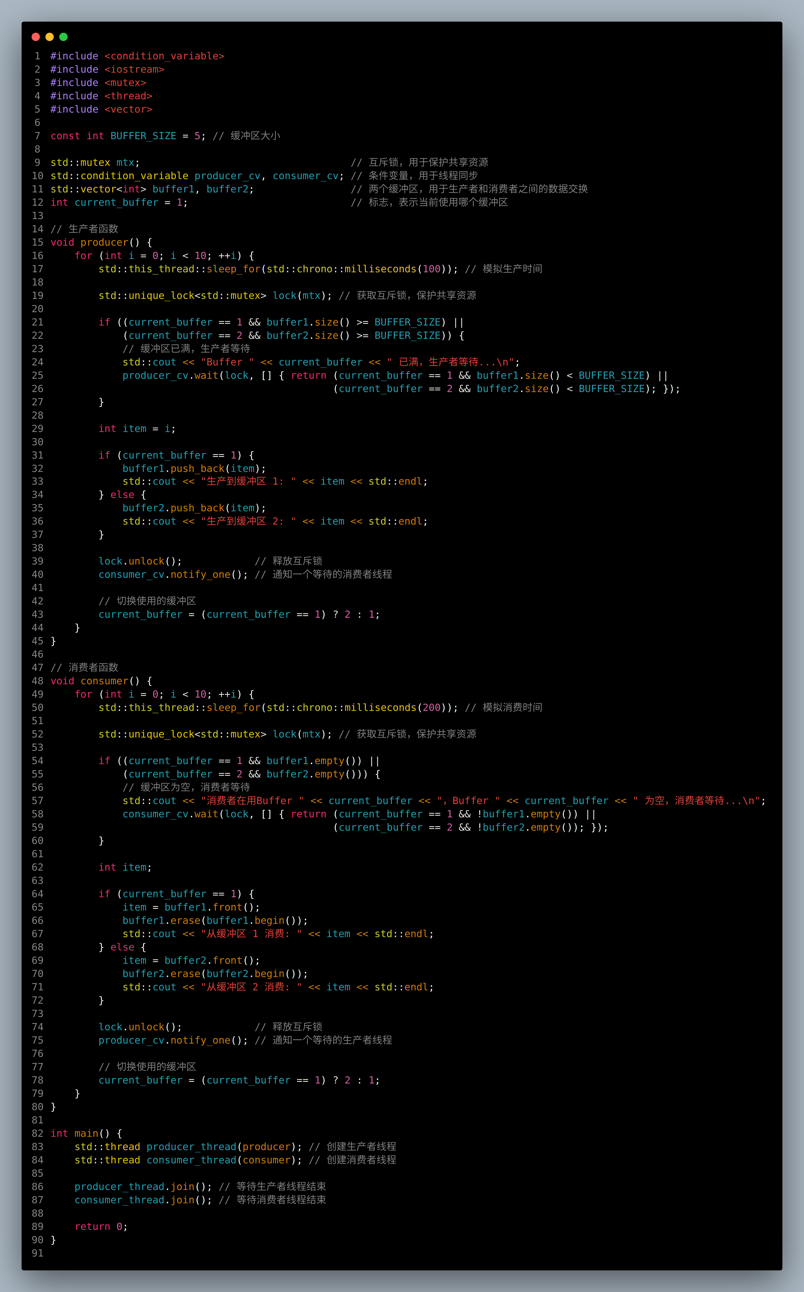Click the buffer switch statement on line 43
The image size is (804, 1292).
coord(239,614)
